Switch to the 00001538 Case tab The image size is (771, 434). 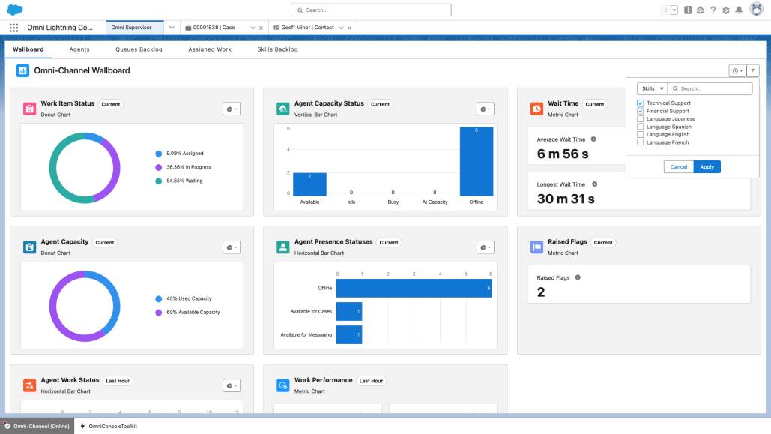coord(214,28)
